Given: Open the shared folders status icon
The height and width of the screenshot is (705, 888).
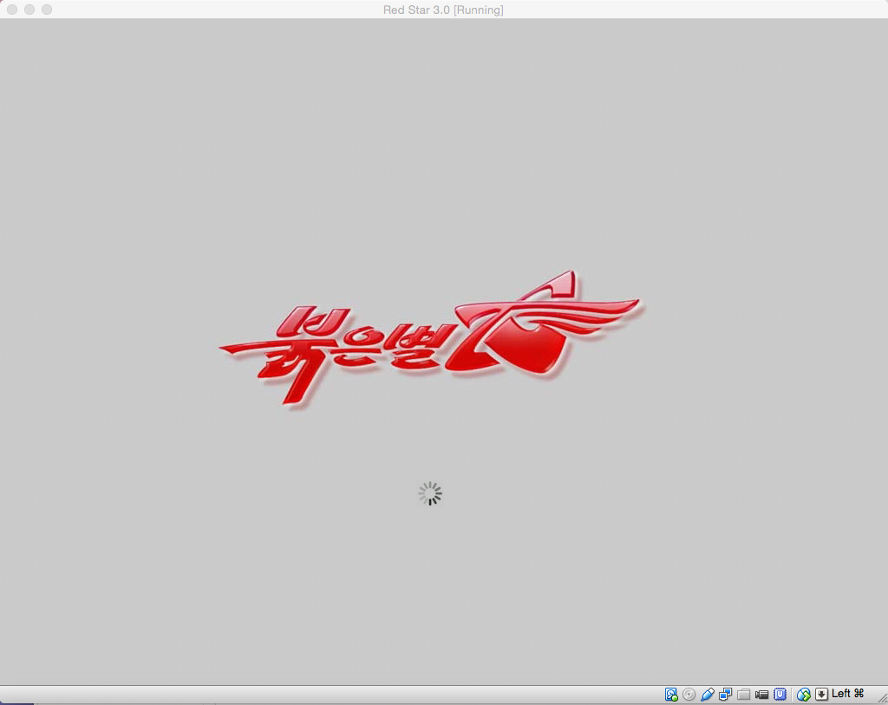Looking at the screenshot, I should pos(744,694).
